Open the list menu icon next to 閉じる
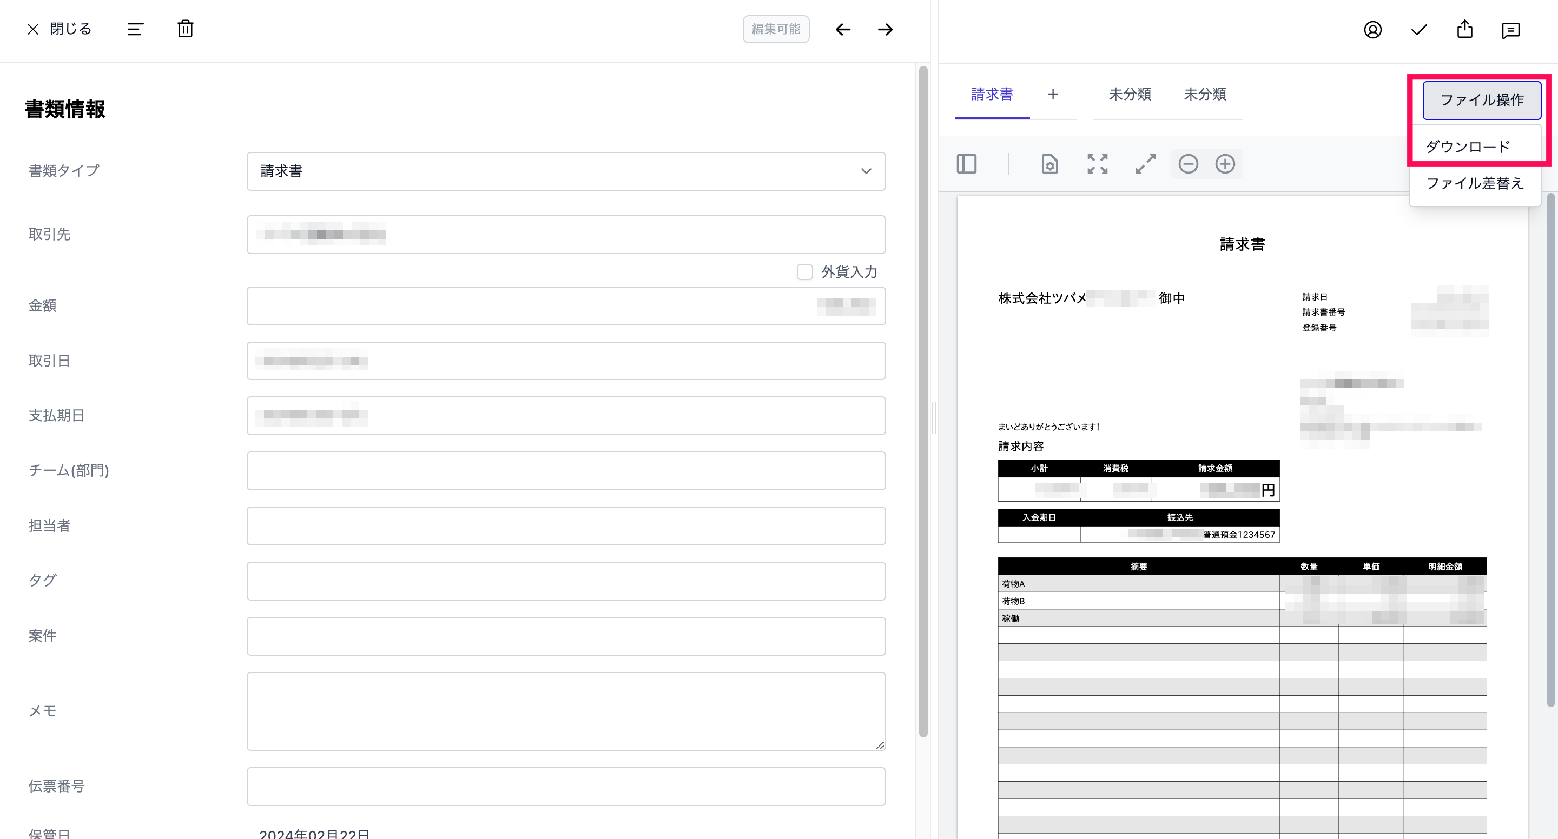 point(135,29)
